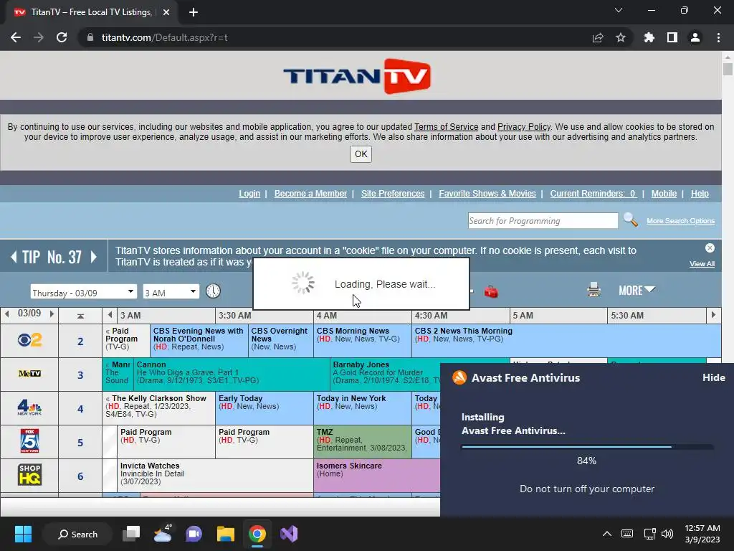Click the Search for Programming field

coord(543,221)
